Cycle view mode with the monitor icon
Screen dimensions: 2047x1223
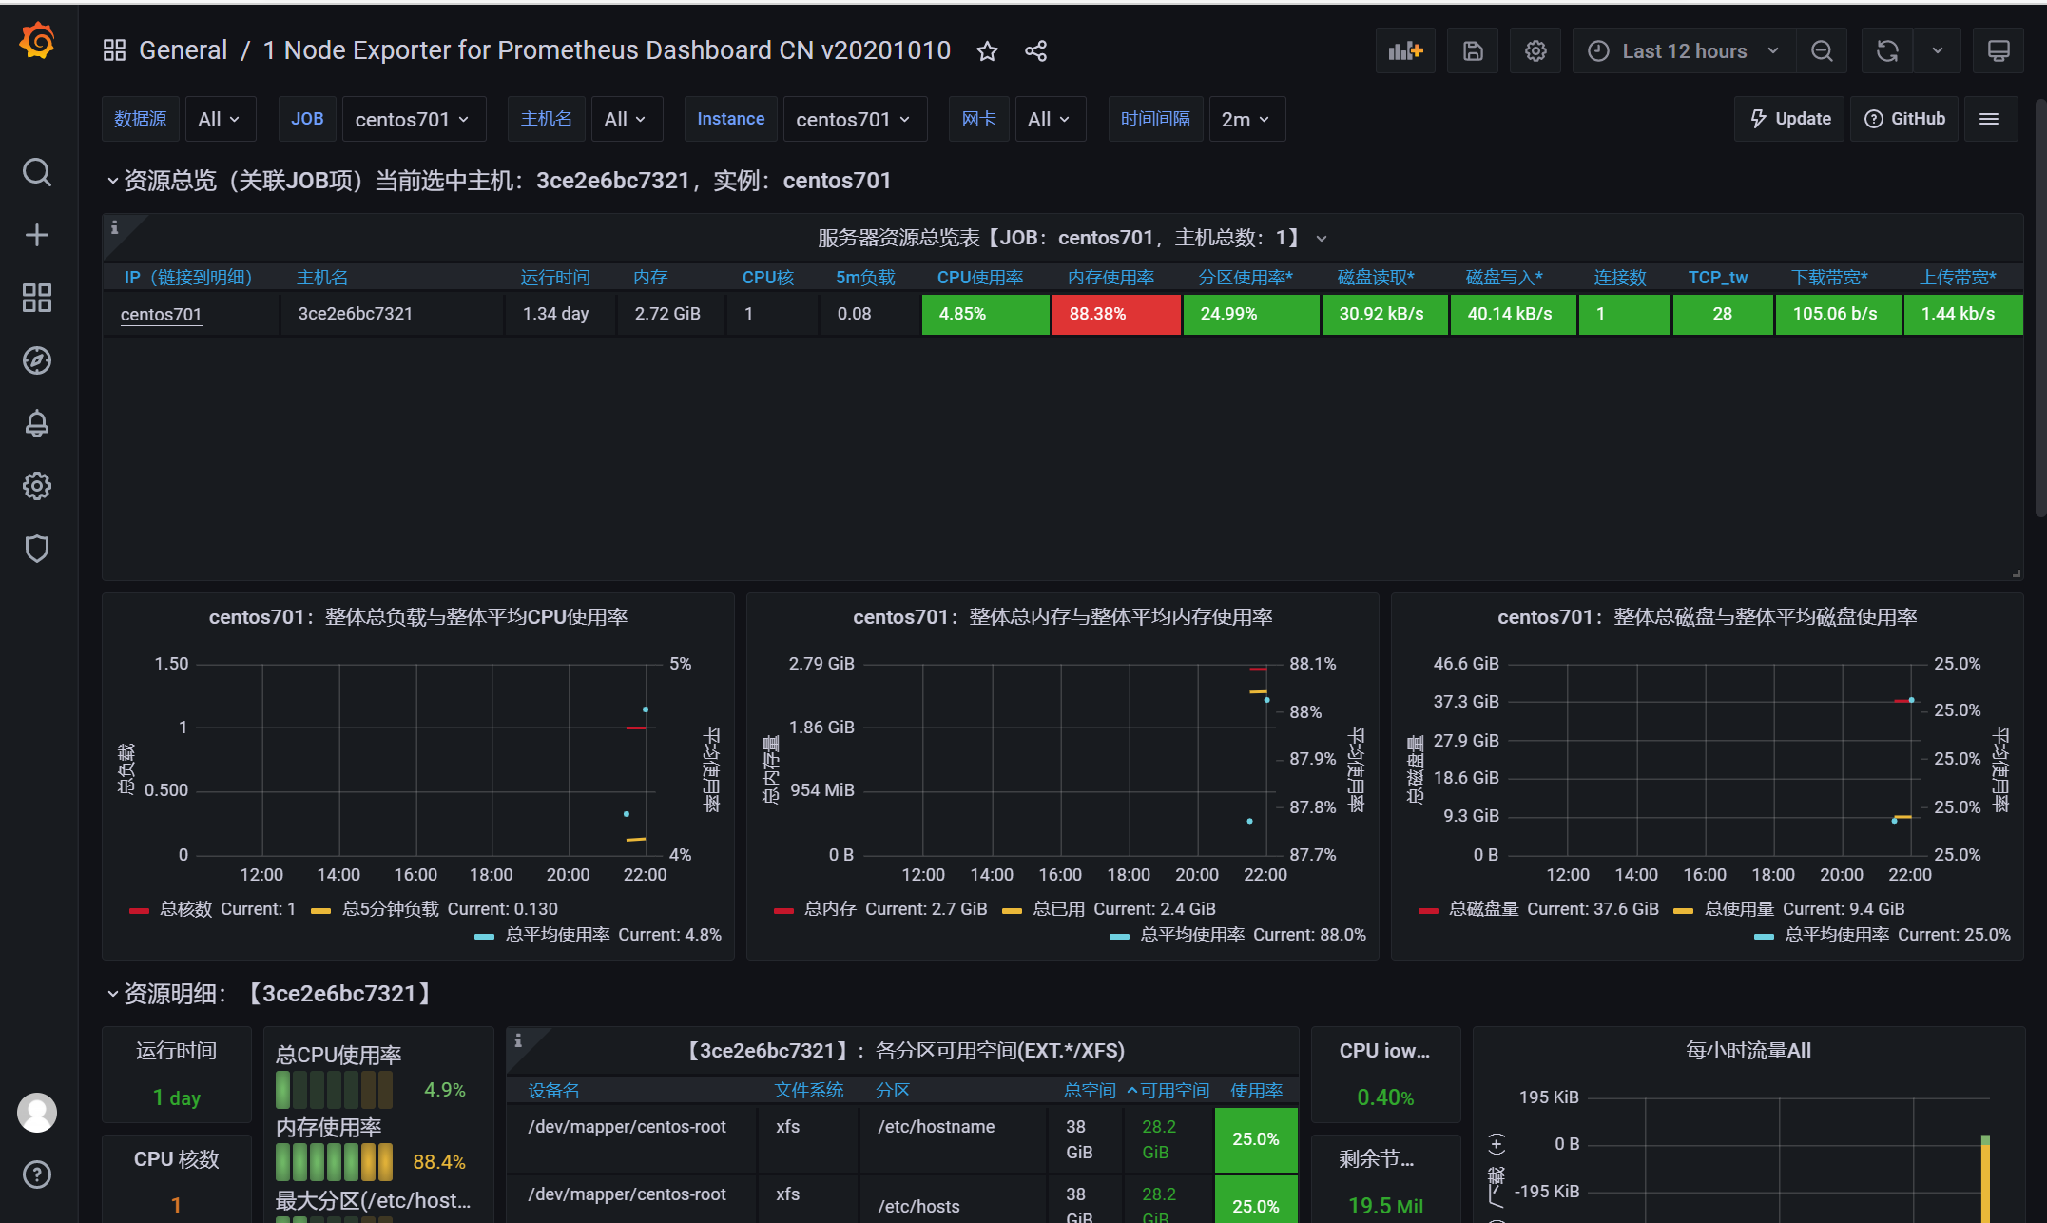point(1999,50)
